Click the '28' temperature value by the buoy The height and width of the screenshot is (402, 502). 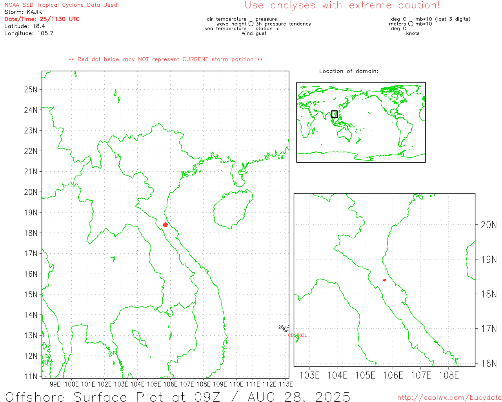[281, 327]
